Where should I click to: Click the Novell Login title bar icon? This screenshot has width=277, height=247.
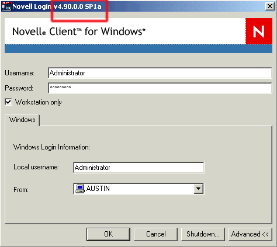coord(6,6)
